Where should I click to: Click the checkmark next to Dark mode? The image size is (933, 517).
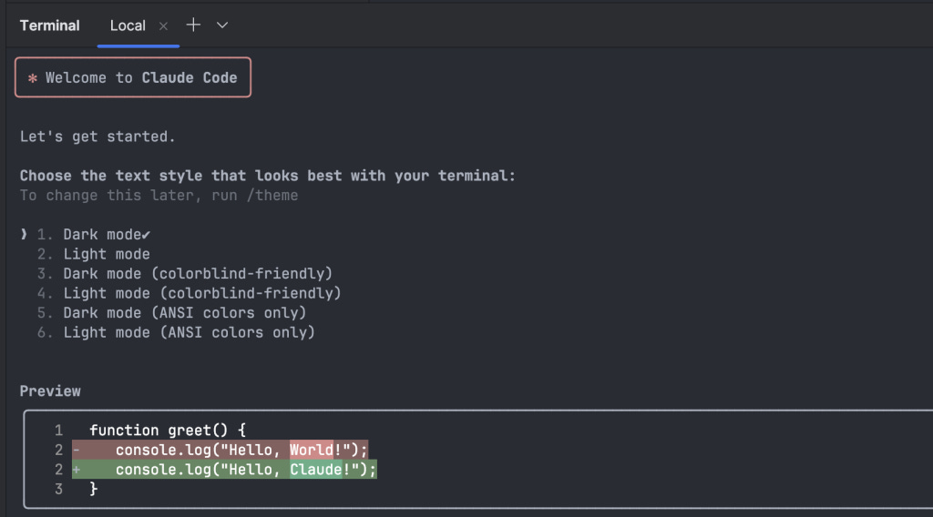[x=146, y=236]
